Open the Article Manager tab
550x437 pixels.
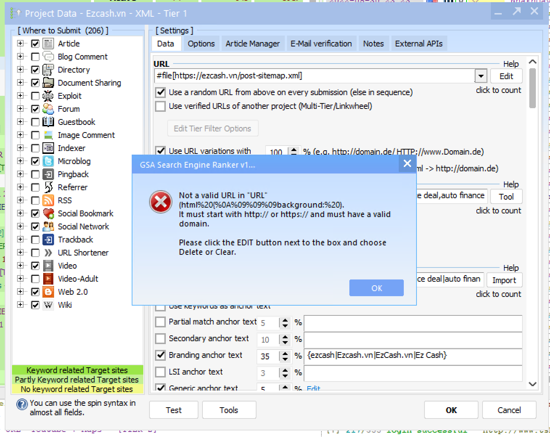pyautogui.click(x=253, y=44)
